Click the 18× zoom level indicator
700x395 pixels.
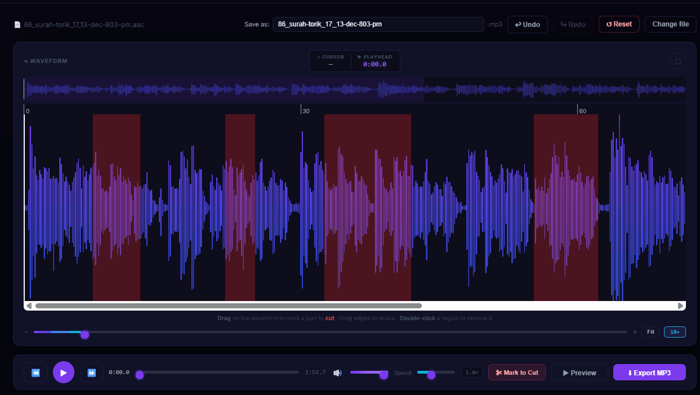pos(675,332)
